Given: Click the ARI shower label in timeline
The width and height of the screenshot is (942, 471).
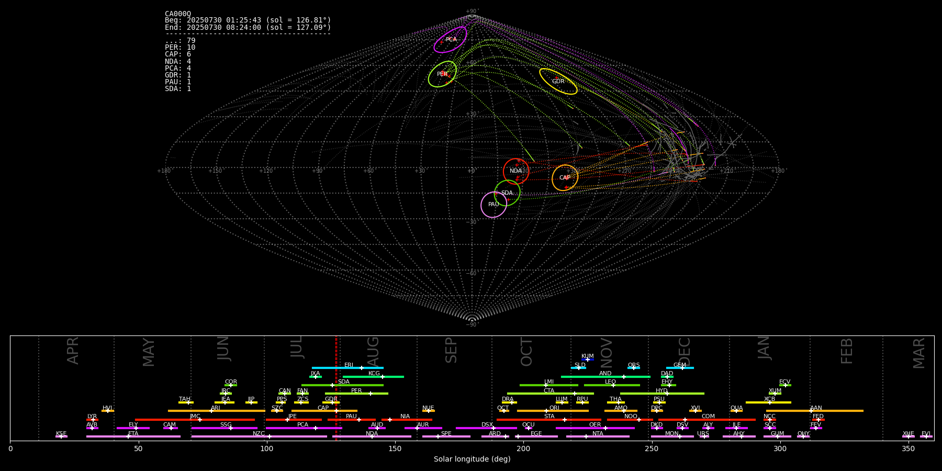Looking at the screenshot, I should point(216,408).
